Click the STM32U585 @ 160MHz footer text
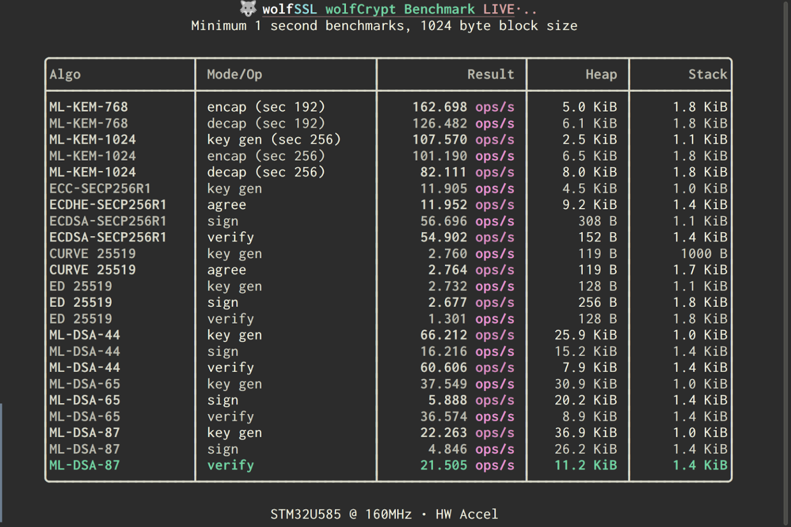 point(341,513)
